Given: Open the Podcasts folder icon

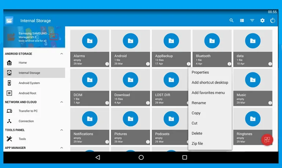Looking at the screenshot, I should [x=171, y=119].
